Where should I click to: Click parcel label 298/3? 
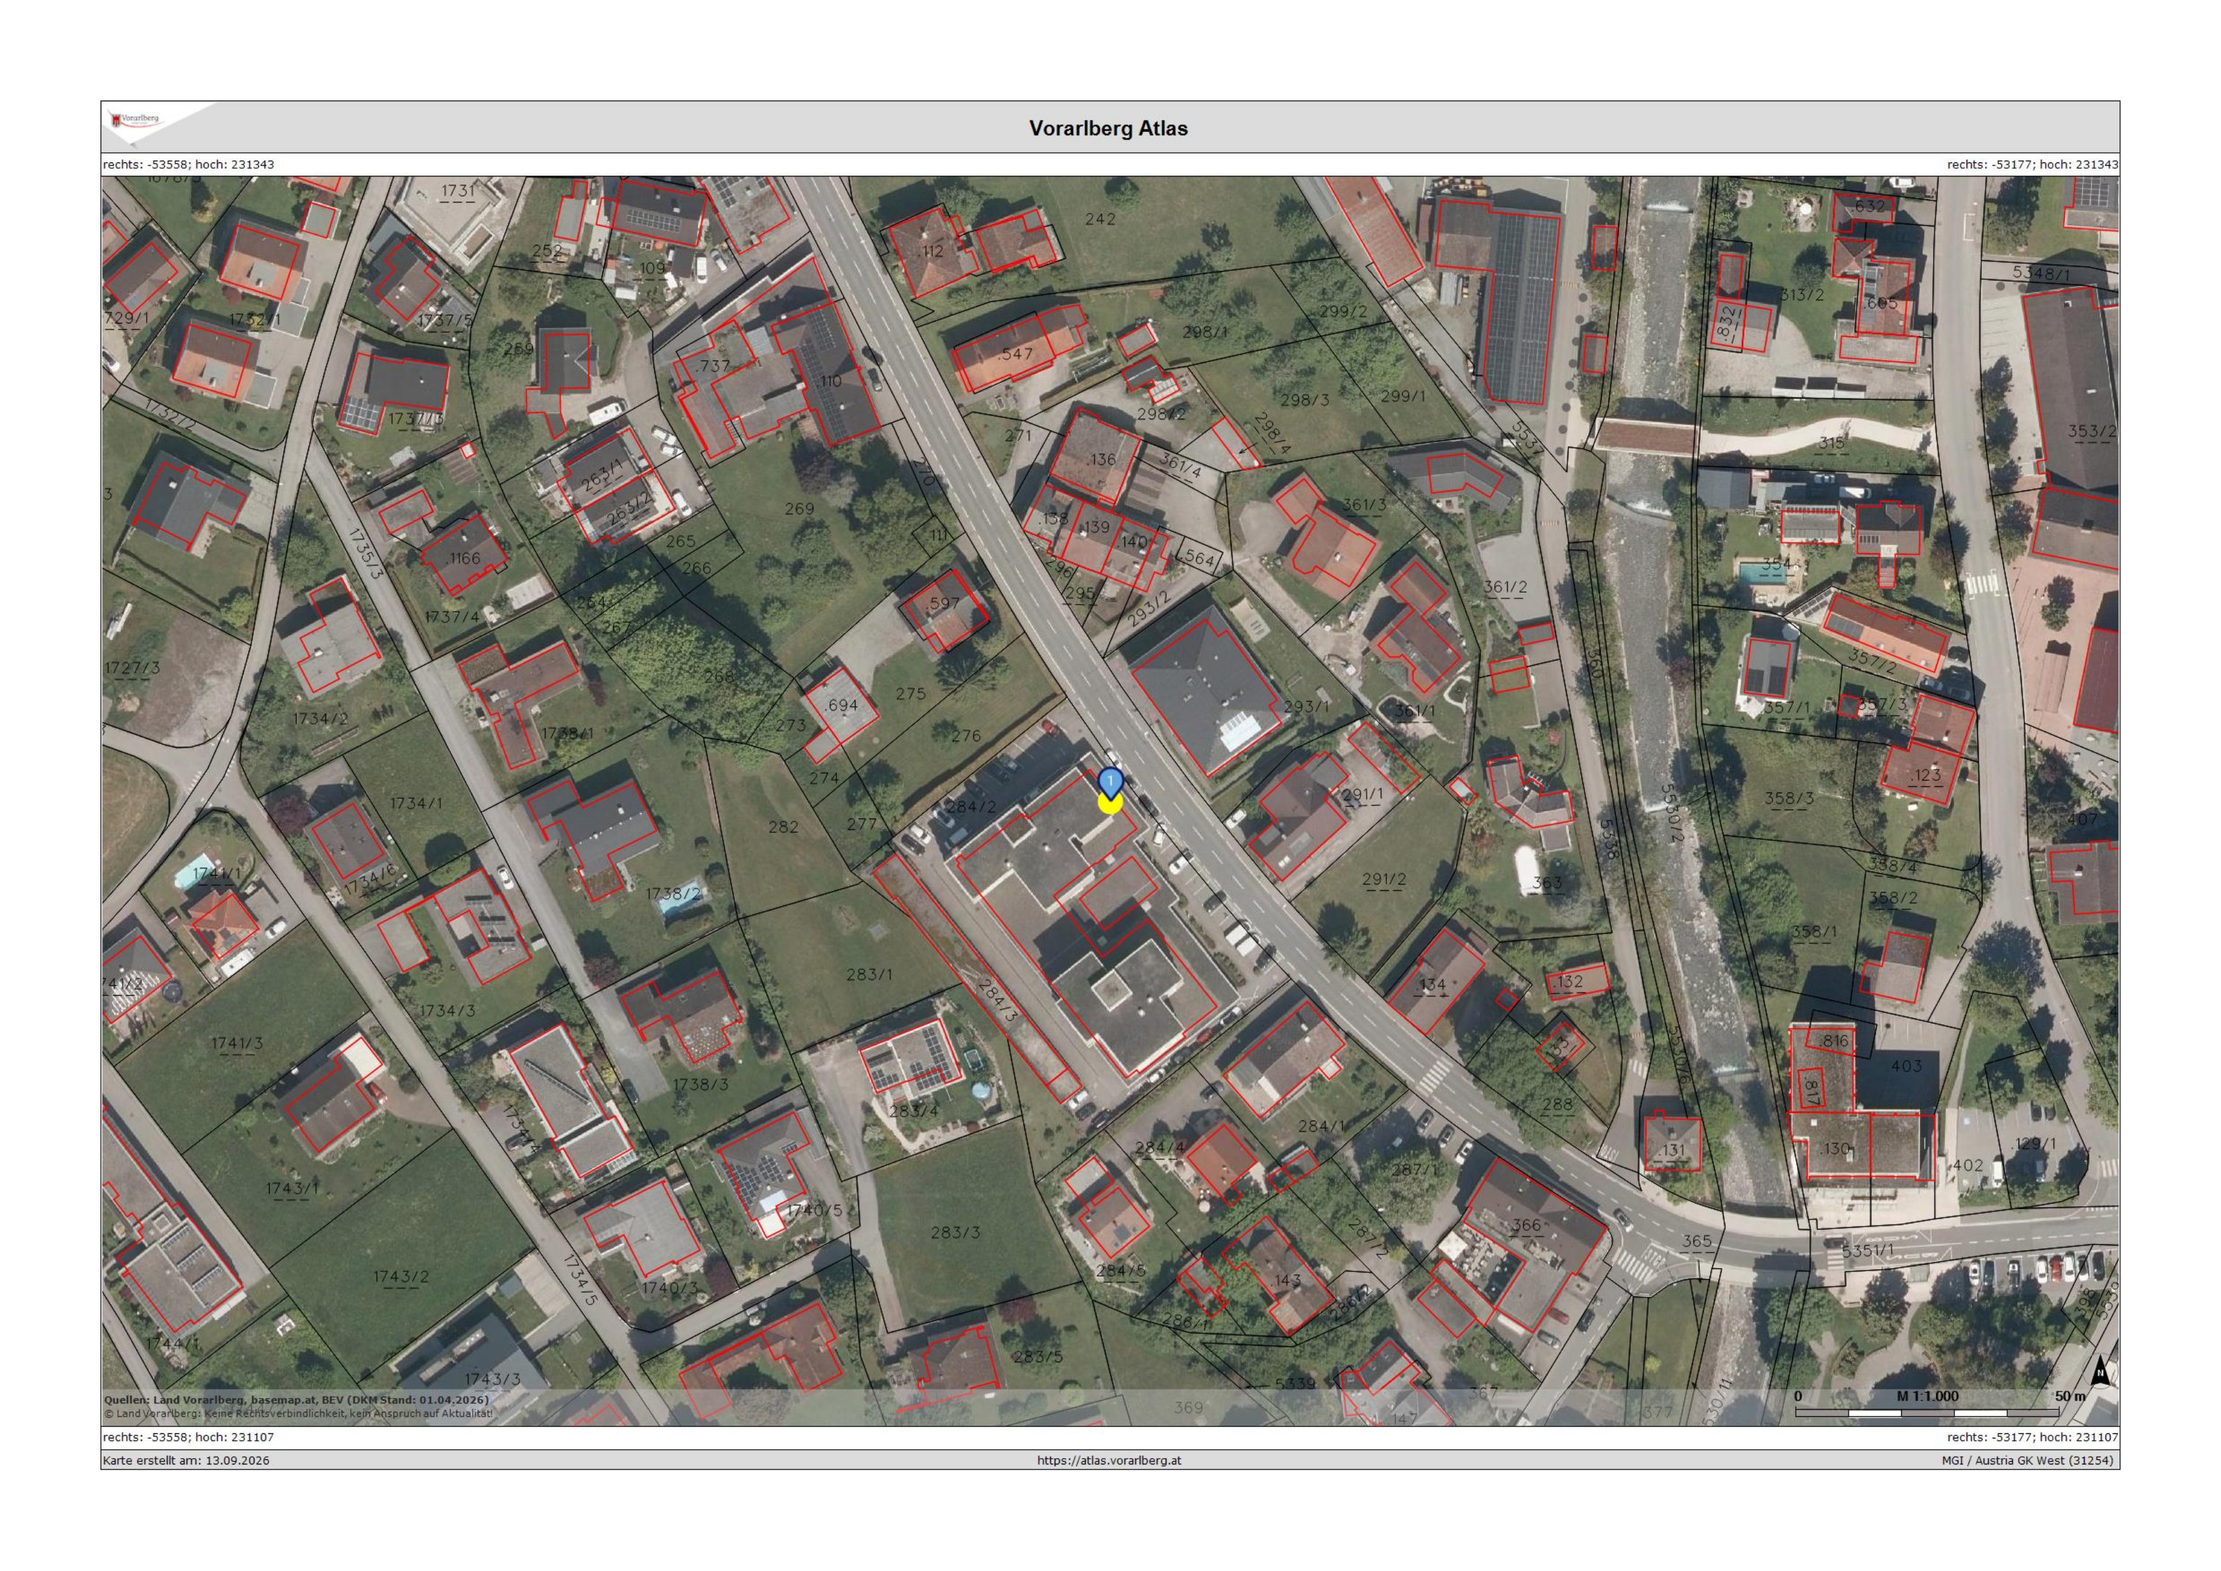tap(1305, 400)
